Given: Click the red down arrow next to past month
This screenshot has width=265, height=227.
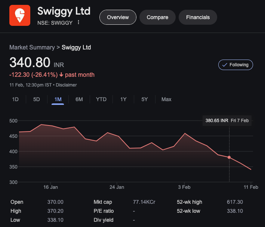Looking at the screenshot, I should click(61, 75).
